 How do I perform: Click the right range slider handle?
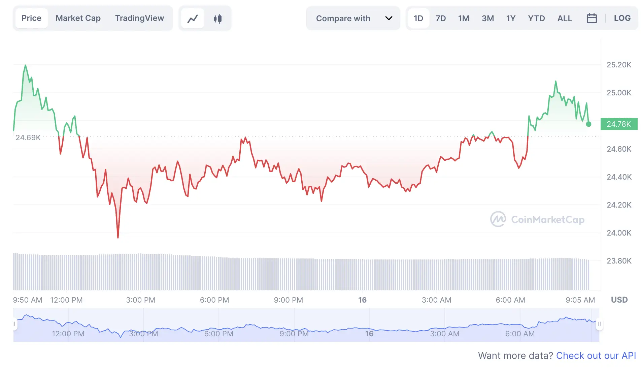(599, 324)
